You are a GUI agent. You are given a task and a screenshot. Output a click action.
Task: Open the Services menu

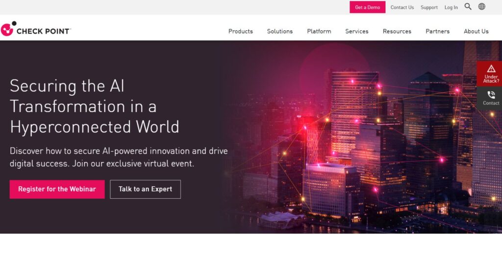tap(357, 31)
